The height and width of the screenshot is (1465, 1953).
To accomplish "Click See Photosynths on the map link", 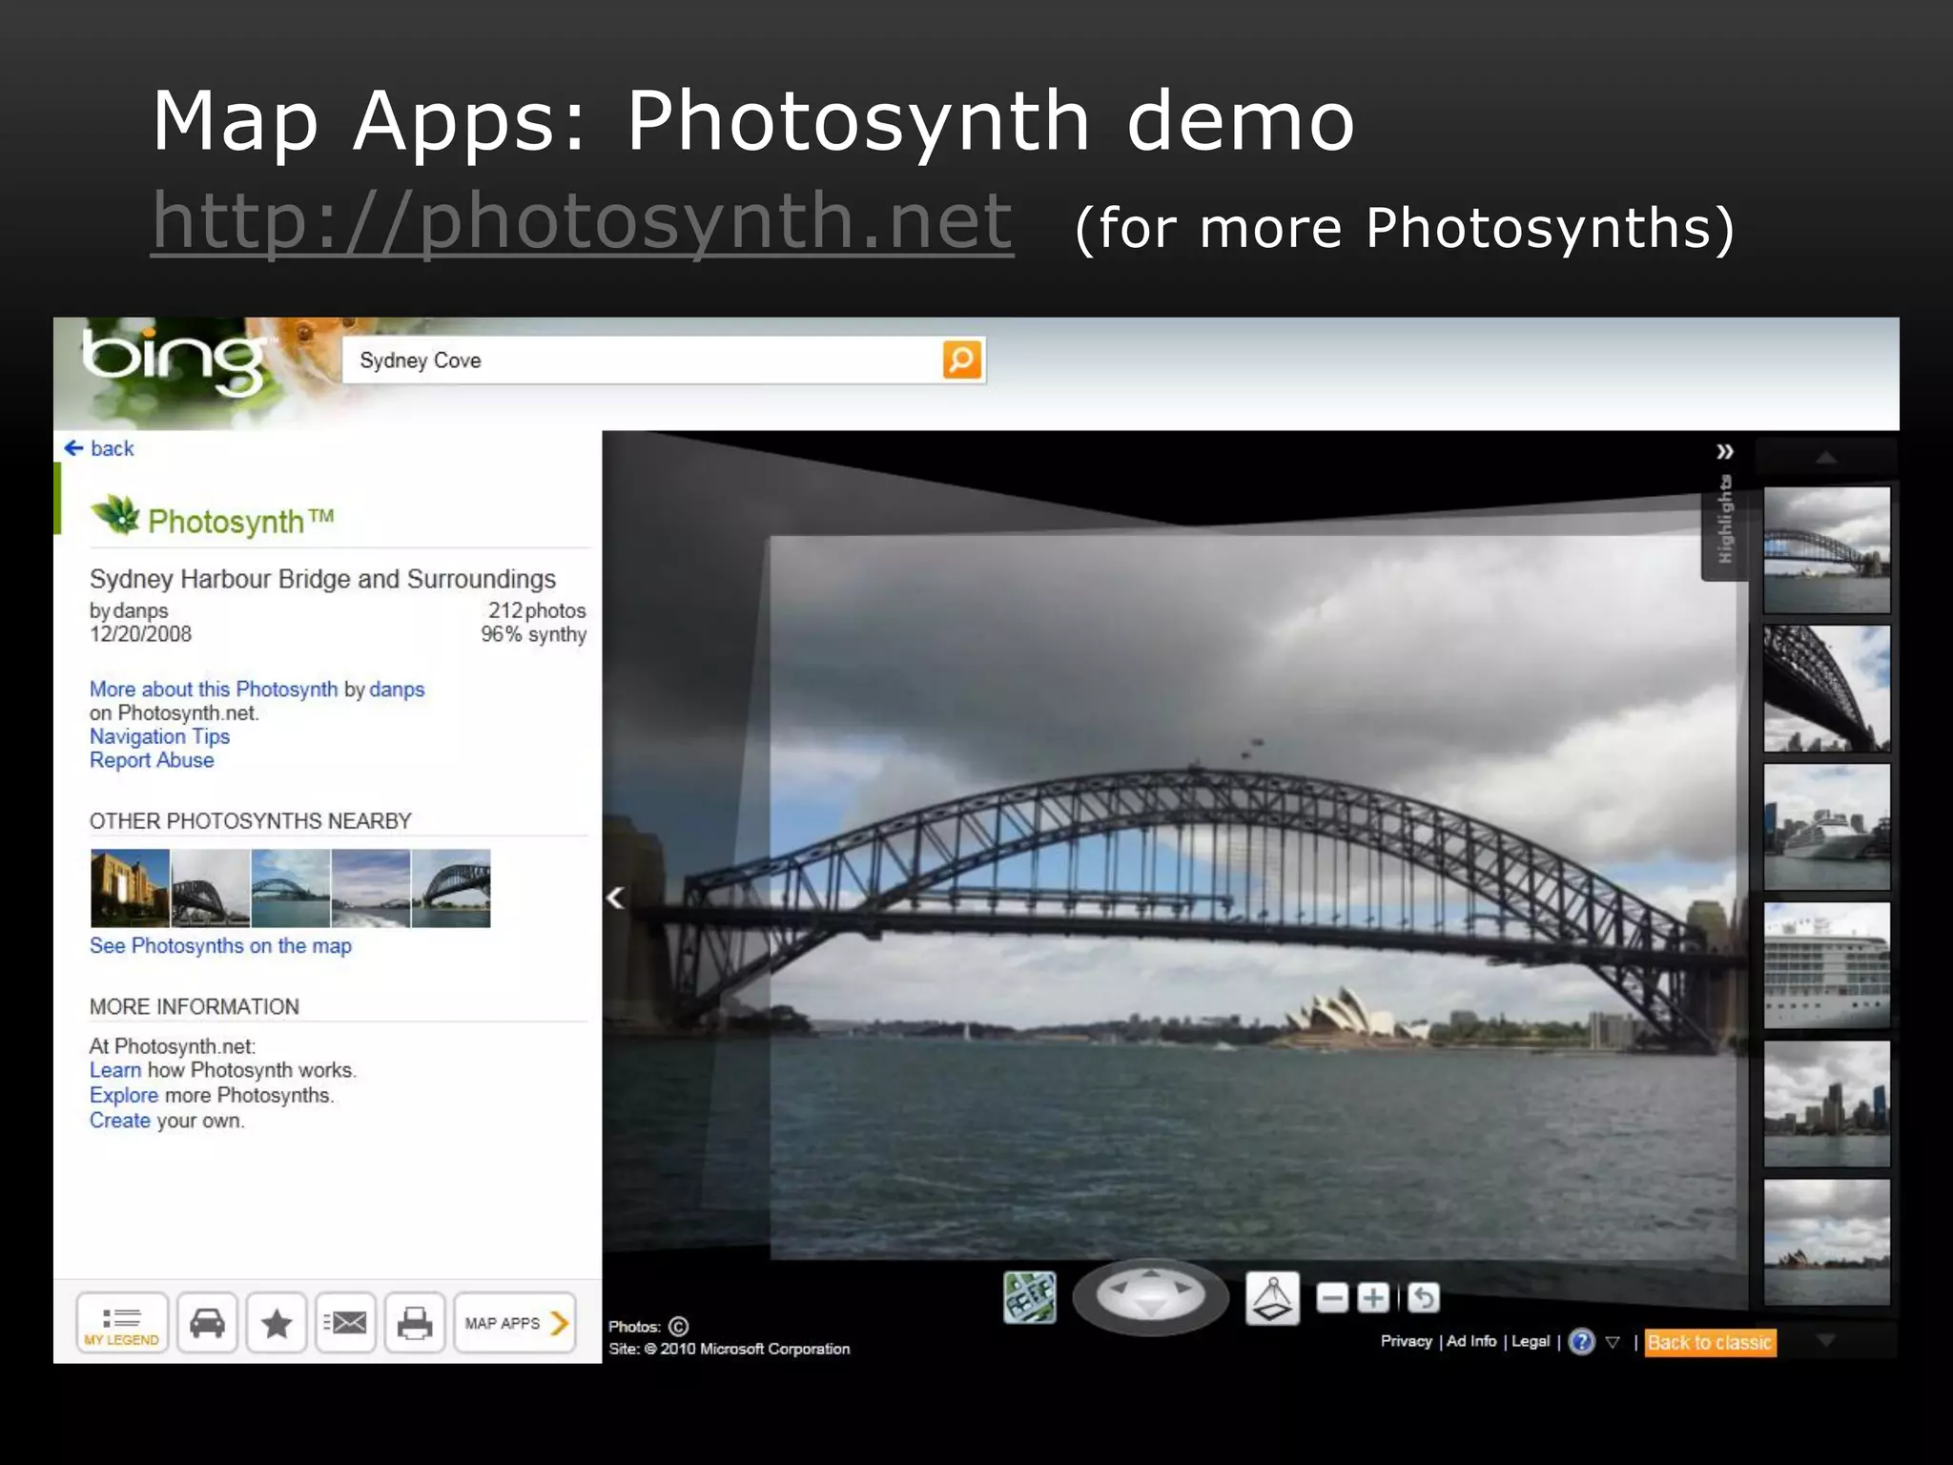I will click(x=220, y=945).
